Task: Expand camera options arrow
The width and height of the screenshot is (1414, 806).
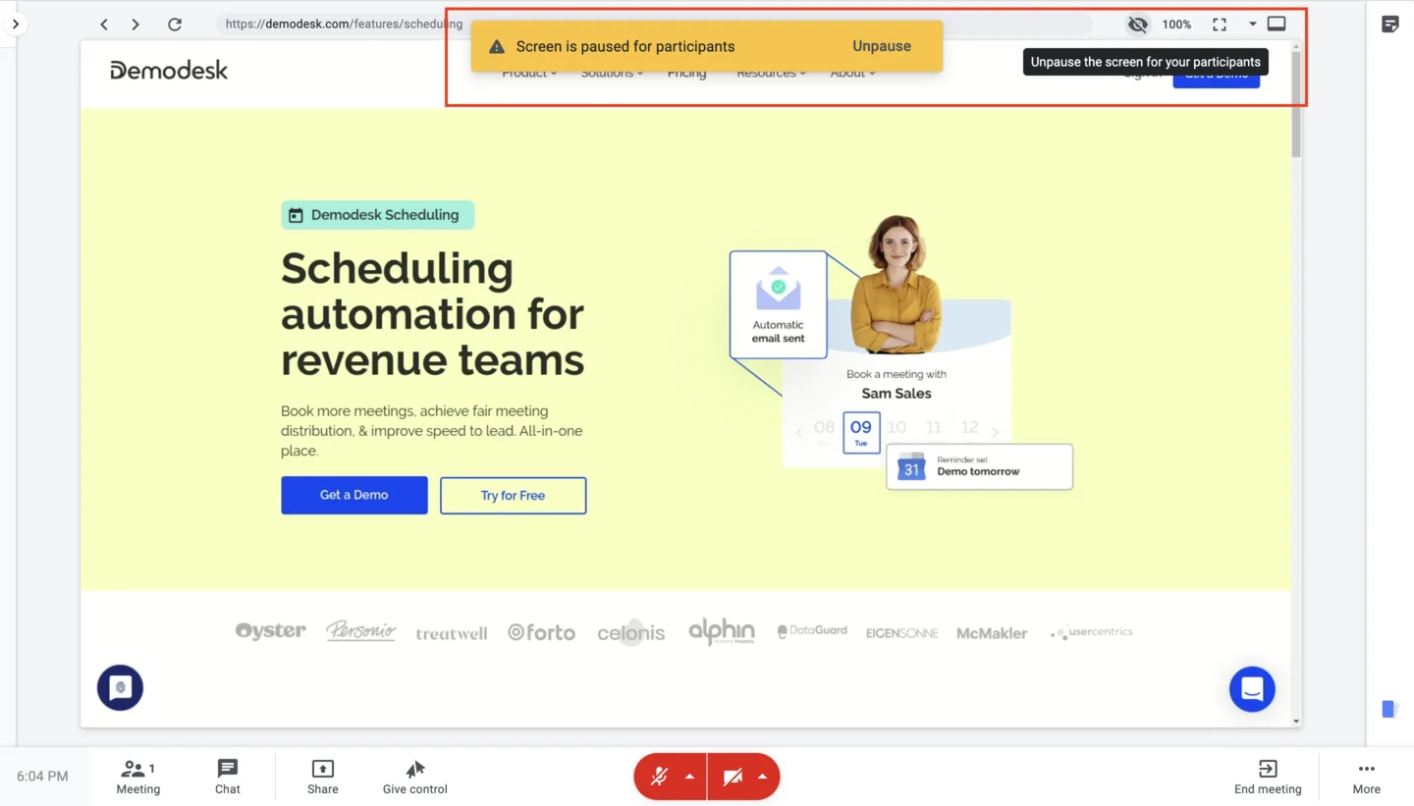Action: tap(762, 778)
